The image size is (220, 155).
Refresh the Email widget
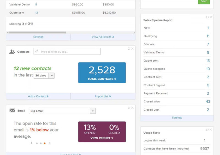[129, 108]
